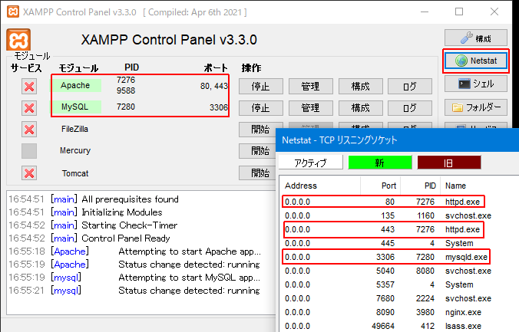Image resolution: width=519 pixels, height=332 pixels.
Task: Select the port 445 System row
Action: pyautogui.click(x=399, y=243)
